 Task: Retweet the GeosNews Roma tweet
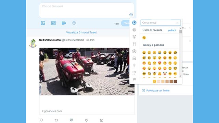[x=56, y=120]
